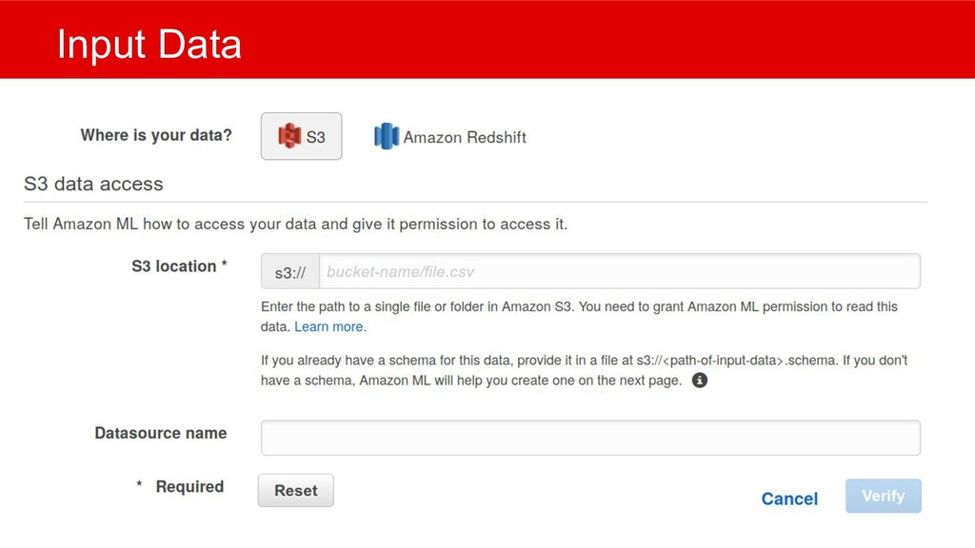Click the blue Amazon Redshift icon
The image size is (975, 548).
pyautogui.click(x=387, y=136)
